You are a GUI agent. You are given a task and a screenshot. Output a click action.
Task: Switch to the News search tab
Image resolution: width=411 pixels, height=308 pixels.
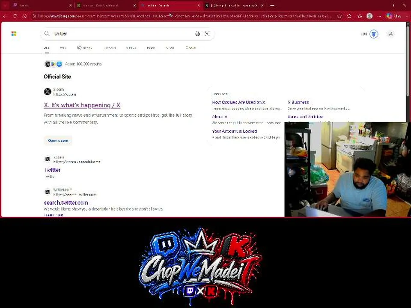pos(170,47)
